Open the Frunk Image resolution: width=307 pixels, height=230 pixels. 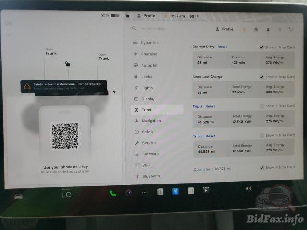(x=51, y=52)
